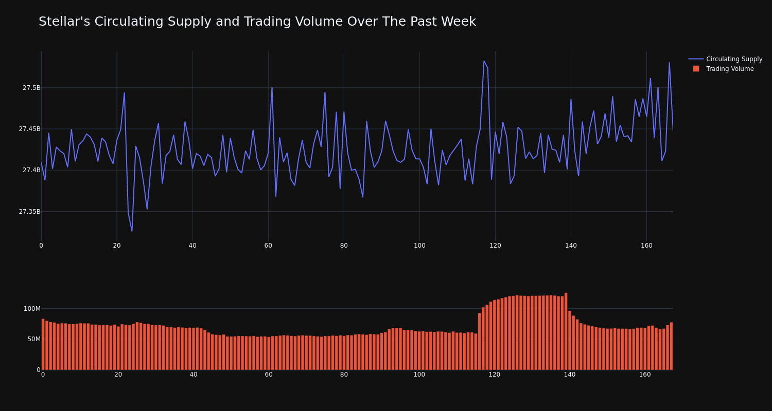This screenshot has width=772, height=411.
Task: Click the Circulating Supply line legend marker
Action: (696, 59)
